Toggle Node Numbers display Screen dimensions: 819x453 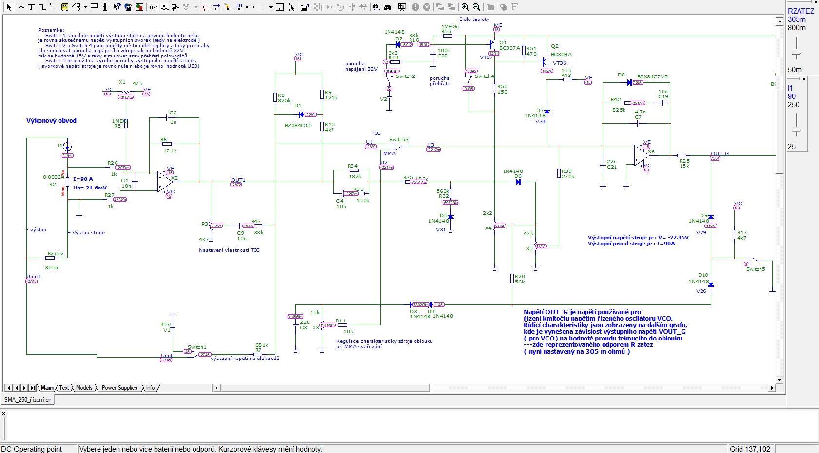(175, 7)
